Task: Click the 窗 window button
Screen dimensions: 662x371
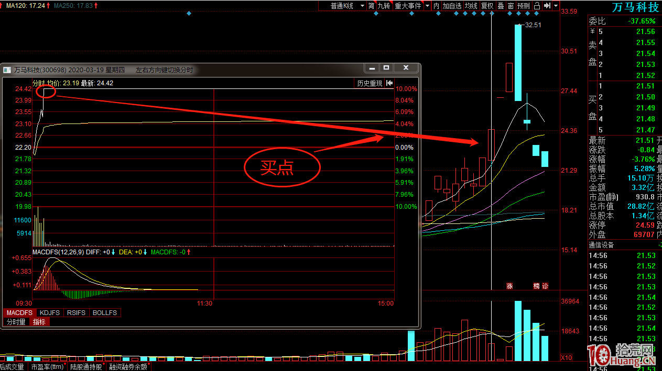Action: pos(511,6)
